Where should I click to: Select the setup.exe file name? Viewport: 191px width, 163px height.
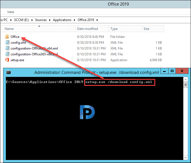click(17, 60)
